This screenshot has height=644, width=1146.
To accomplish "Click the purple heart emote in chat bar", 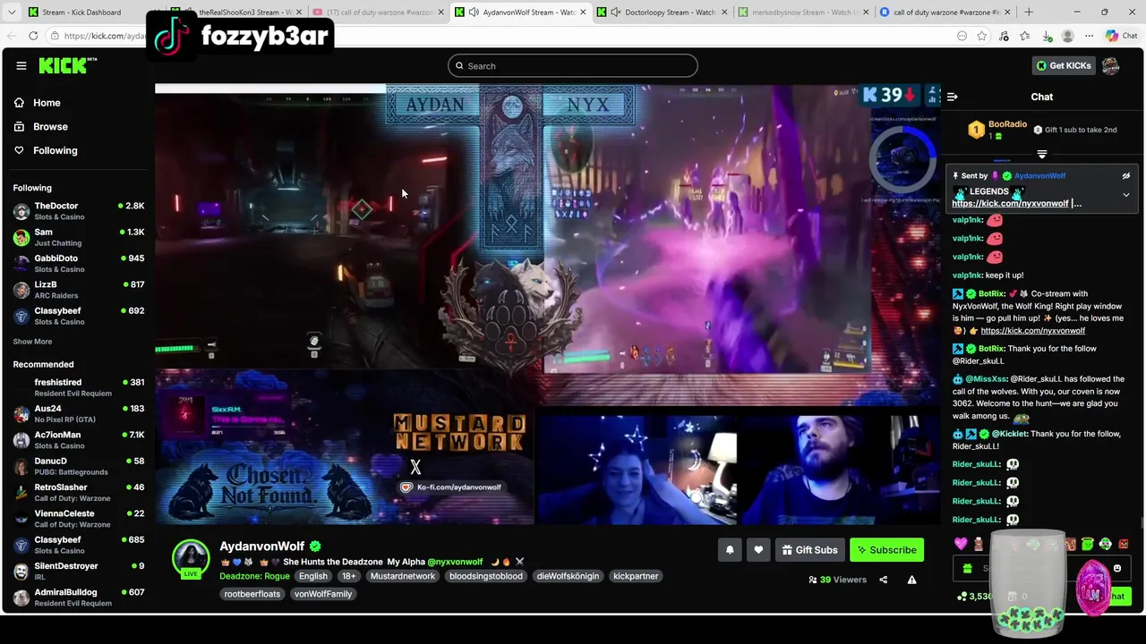I will pos(961,544).
